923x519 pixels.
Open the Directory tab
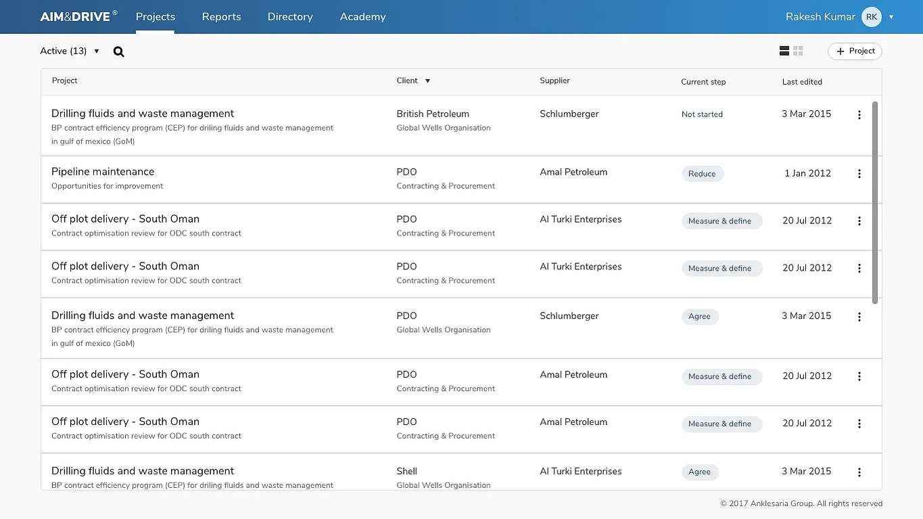290,17
